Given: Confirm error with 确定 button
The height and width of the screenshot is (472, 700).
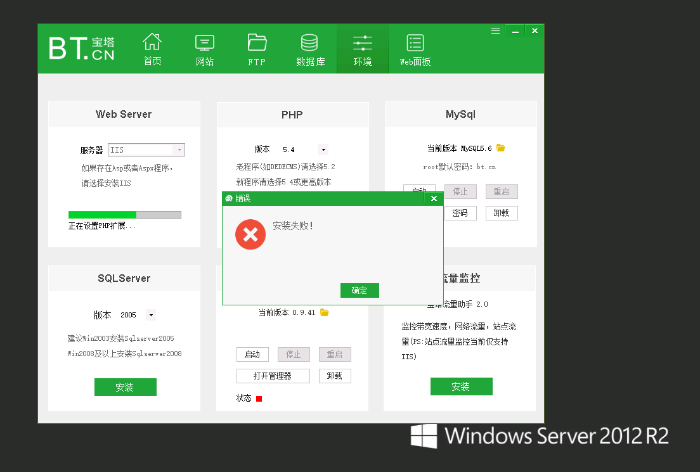Looking at the screenshot, I should coord(360,290).
